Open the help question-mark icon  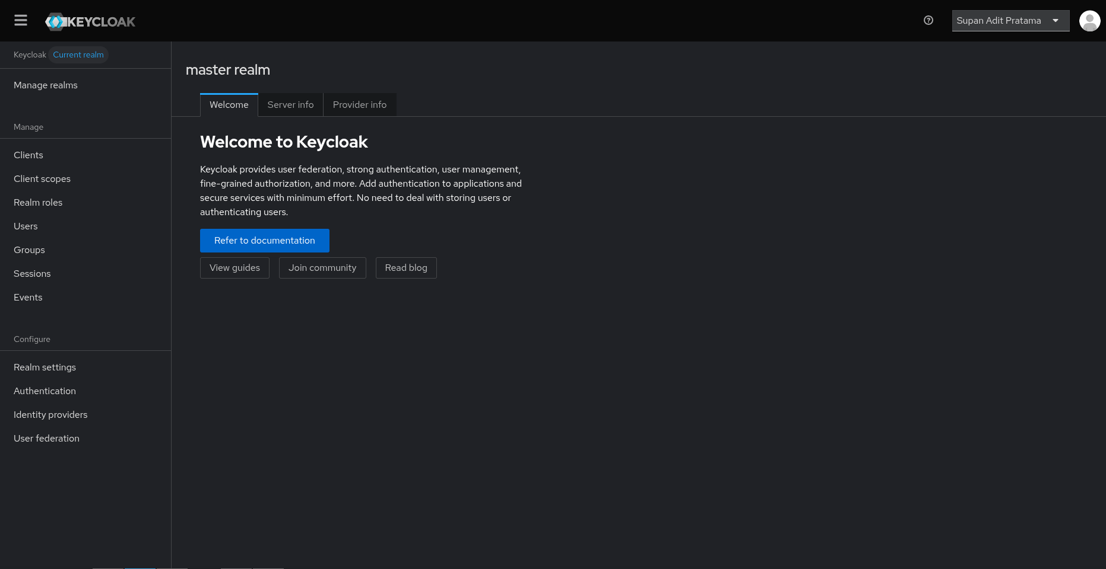[x=928, y=21]
